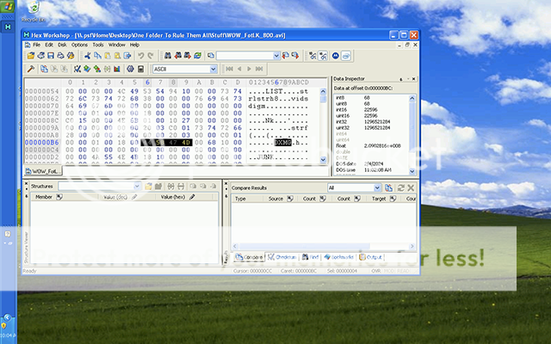Switch to the Find results tab

click(x=310, y=257)
